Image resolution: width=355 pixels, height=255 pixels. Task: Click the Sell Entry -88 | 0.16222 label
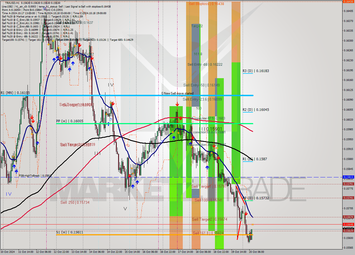(x=205, y=65)
